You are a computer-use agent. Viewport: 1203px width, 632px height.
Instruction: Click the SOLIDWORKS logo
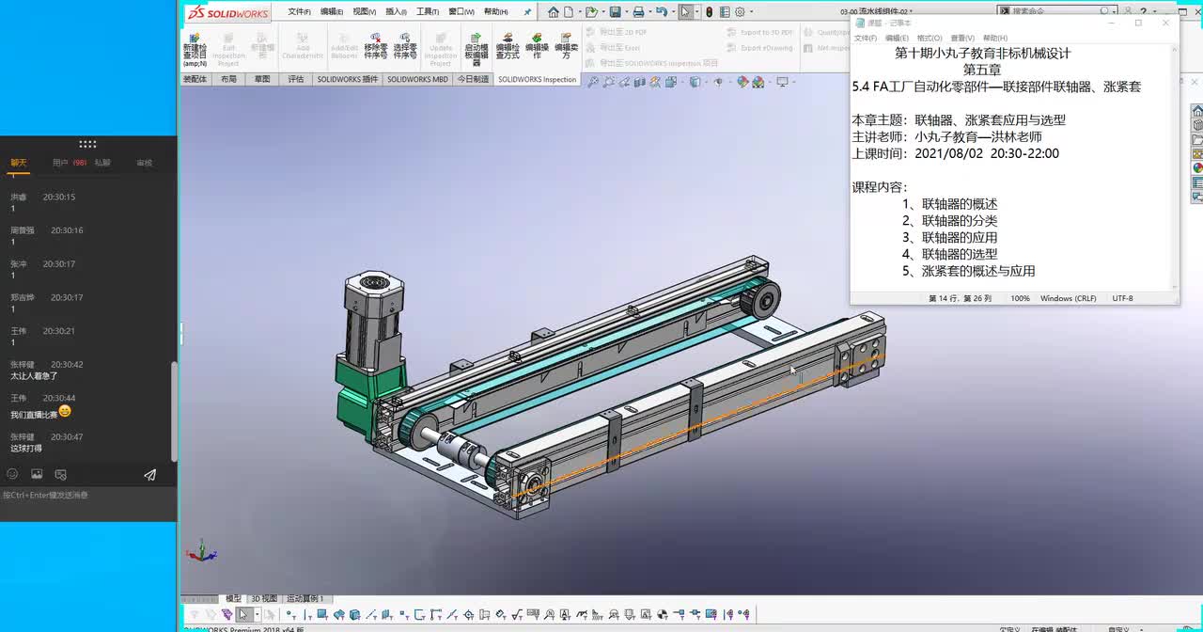click(x=228, y=12)
